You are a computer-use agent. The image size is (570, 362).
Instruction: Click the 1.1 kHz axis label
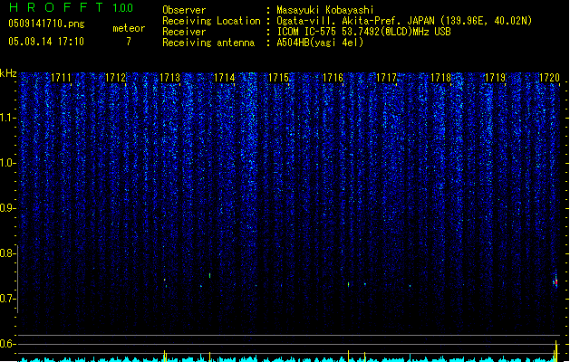pos(7,118)
